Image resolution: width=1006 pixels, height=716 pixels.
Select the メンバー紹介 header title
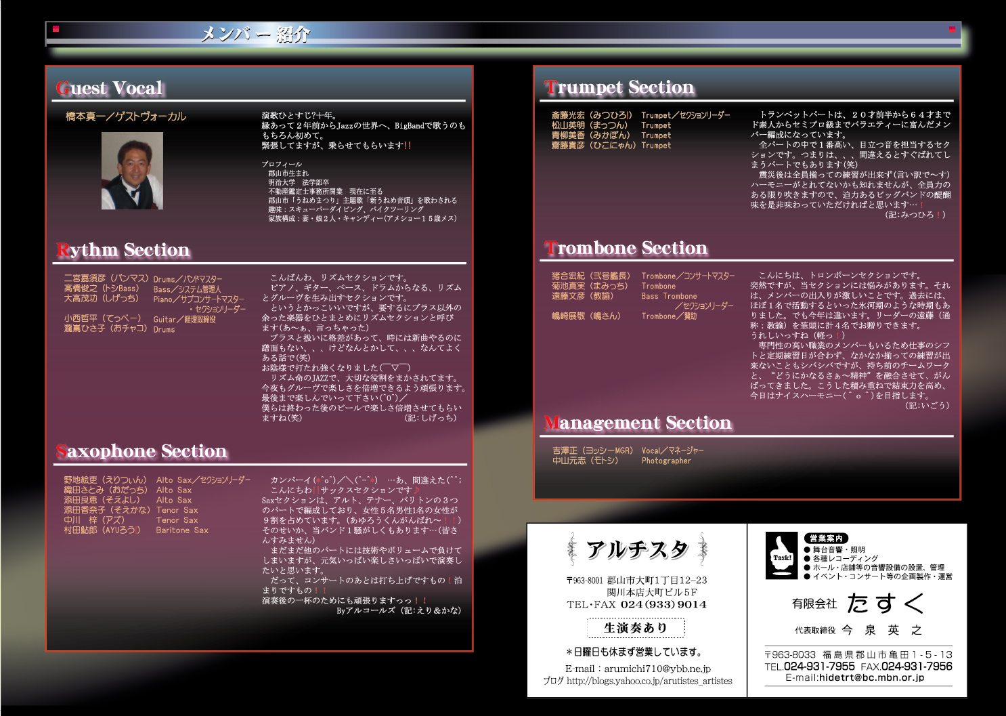pyautogui.click(x=255, y=34)
